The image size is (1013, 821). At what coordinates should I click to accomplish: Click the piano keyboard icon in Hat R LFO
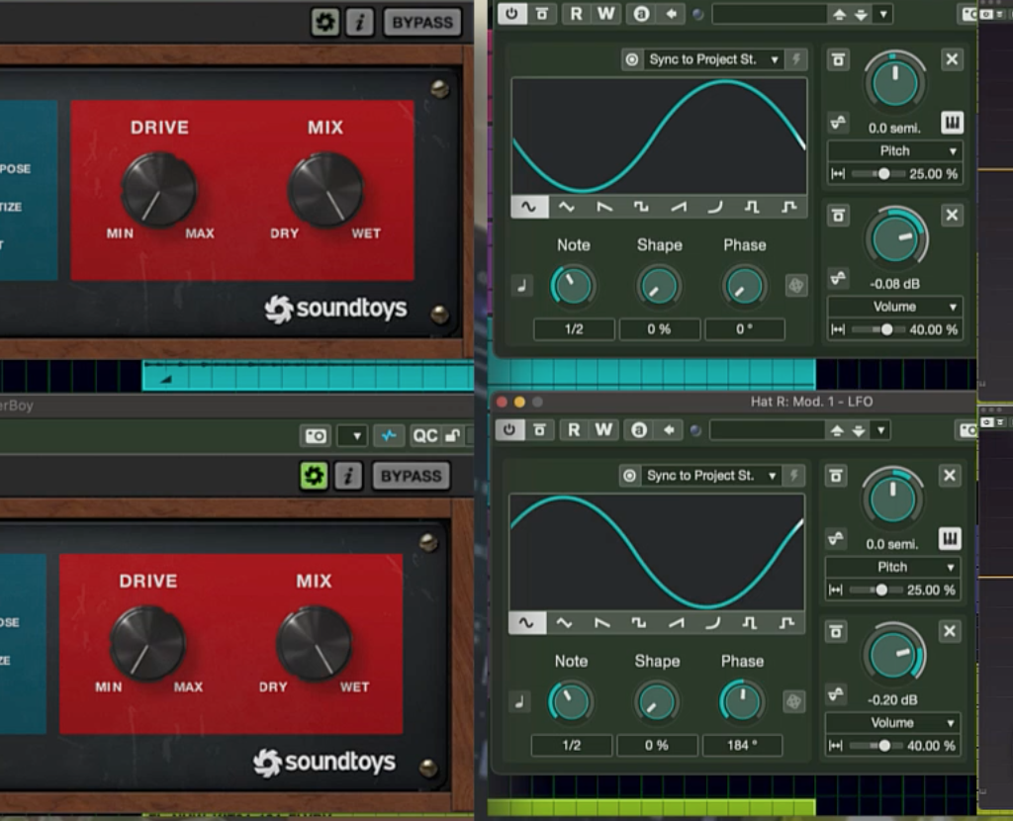[949, 538]
